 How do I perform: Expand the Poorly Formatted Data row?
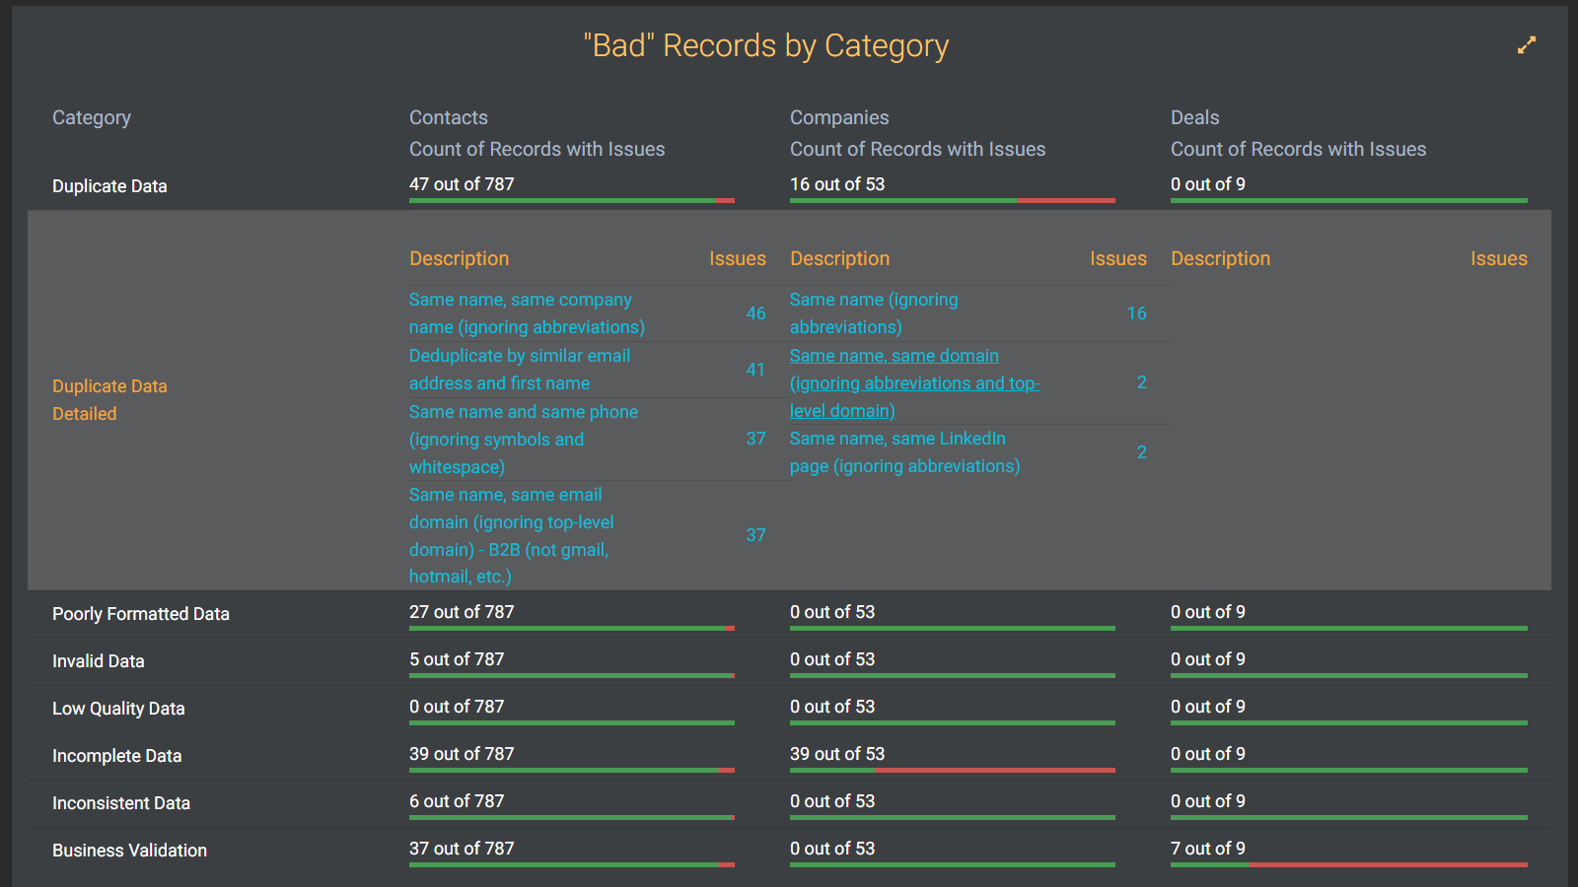click(x=140, y=613)
